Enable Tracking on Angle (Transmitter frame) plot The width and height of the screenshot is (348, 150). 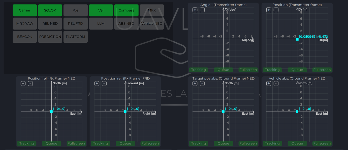pyautogui.click(x=199, y=70)
